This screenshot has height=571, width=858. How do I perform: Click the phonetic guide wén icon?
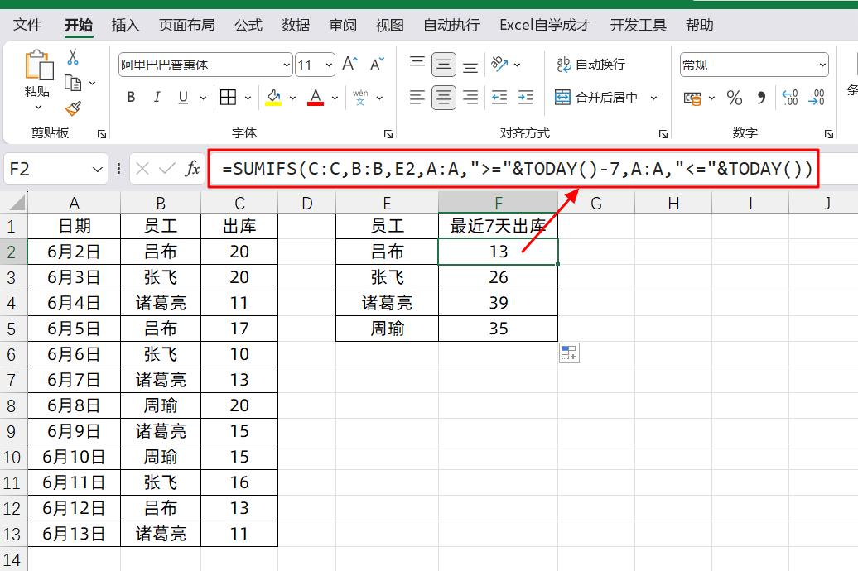click(360, 98)
